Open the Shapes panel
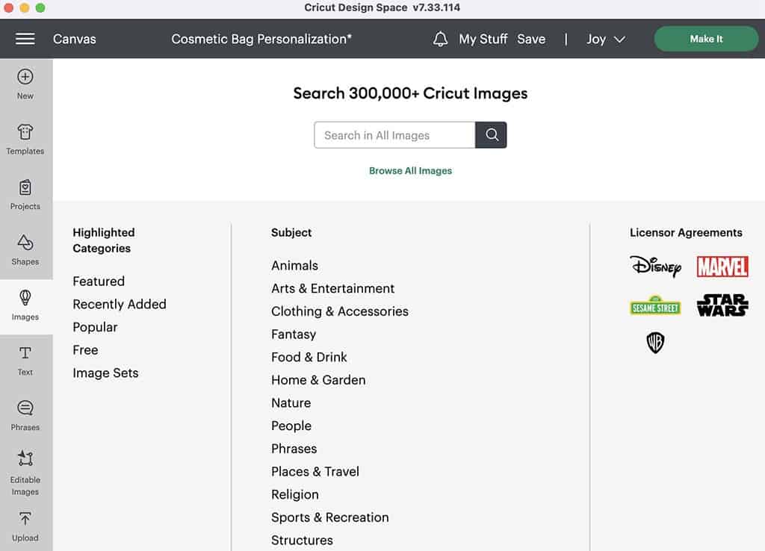This screenshot has width=765, height=551. click(25, 249)
